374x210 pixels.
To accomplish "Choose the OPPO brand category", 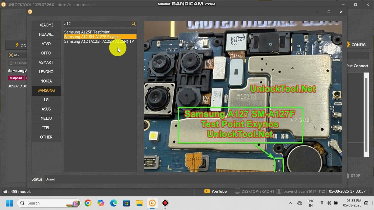I will (x=46, y=53).
